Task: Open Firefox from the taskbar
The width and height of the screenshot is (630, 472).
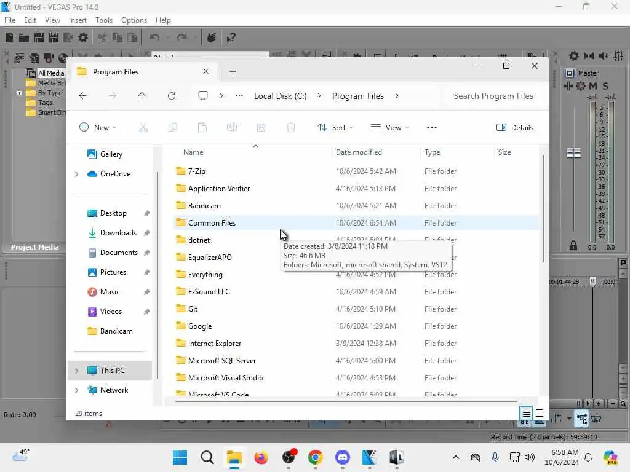Action: point(261,457)
